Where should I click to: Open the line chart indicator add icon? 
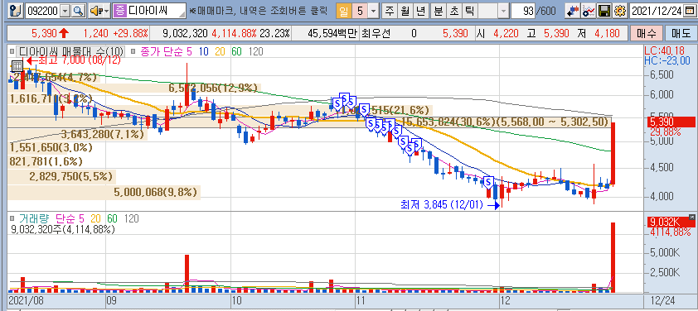[589, 11]
